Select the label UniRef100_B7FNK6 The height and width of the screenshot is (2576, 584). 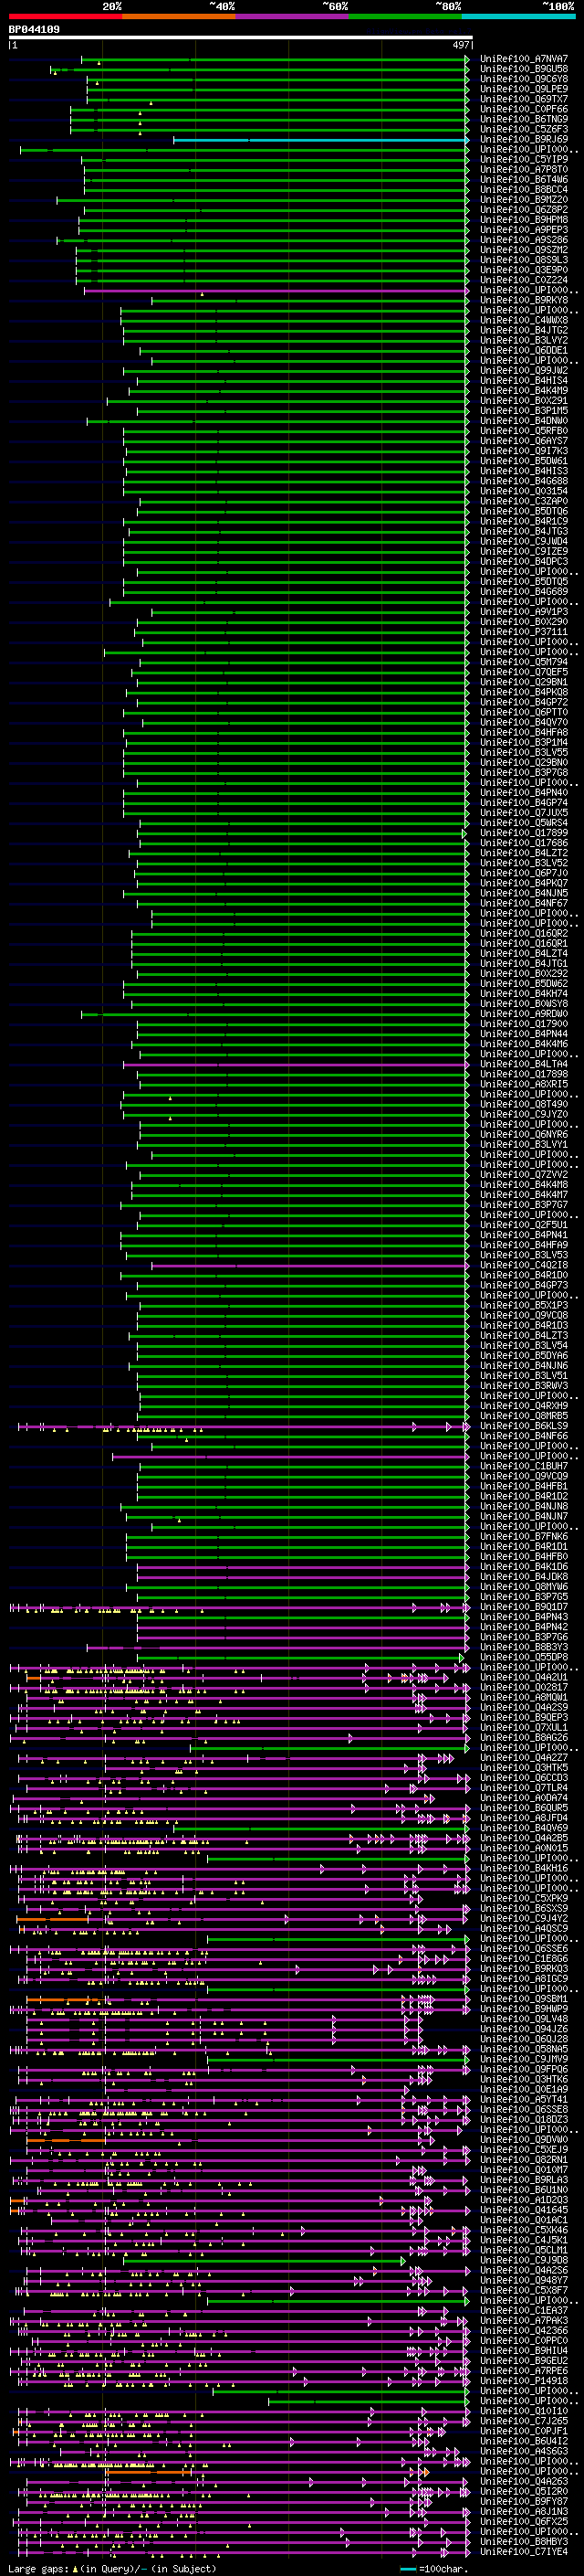click(524, 1536)
